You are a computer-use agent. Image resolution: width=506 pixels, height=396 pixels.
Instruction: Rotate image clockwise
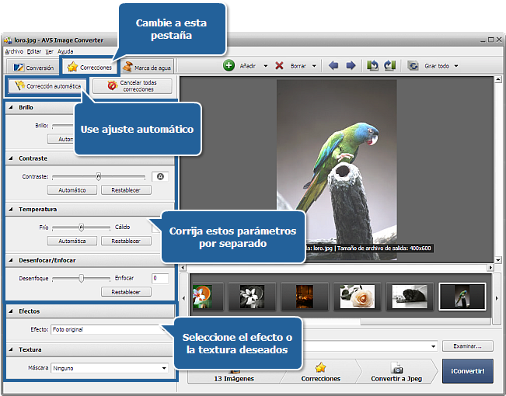point(390,66)
